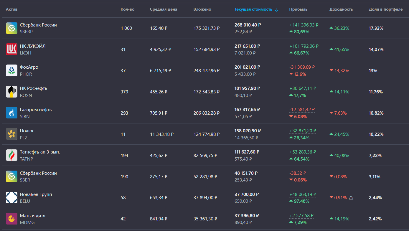Click the Мать и дитя logo icon

tap(11, 219)
